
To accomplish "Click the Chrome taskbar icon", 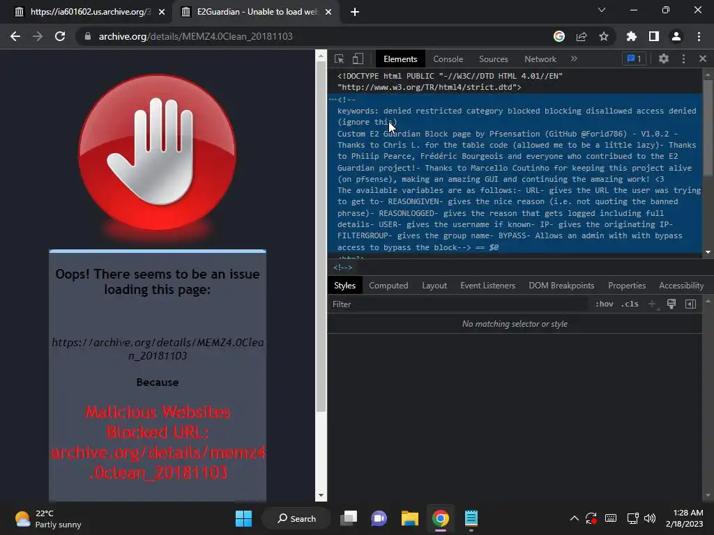I will [441, 518].
